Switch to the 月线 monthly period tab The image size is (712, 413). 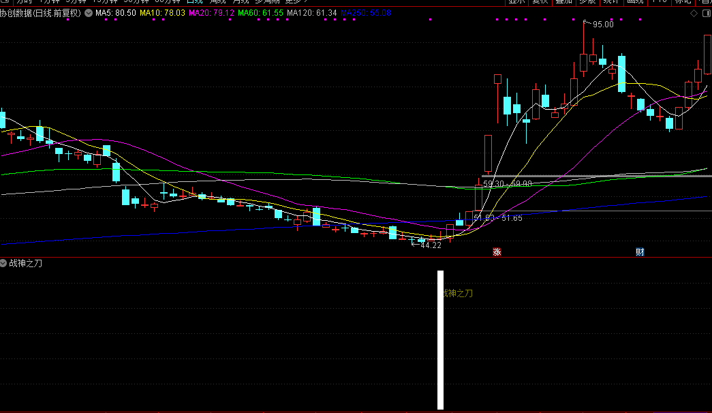coord(241,2)
